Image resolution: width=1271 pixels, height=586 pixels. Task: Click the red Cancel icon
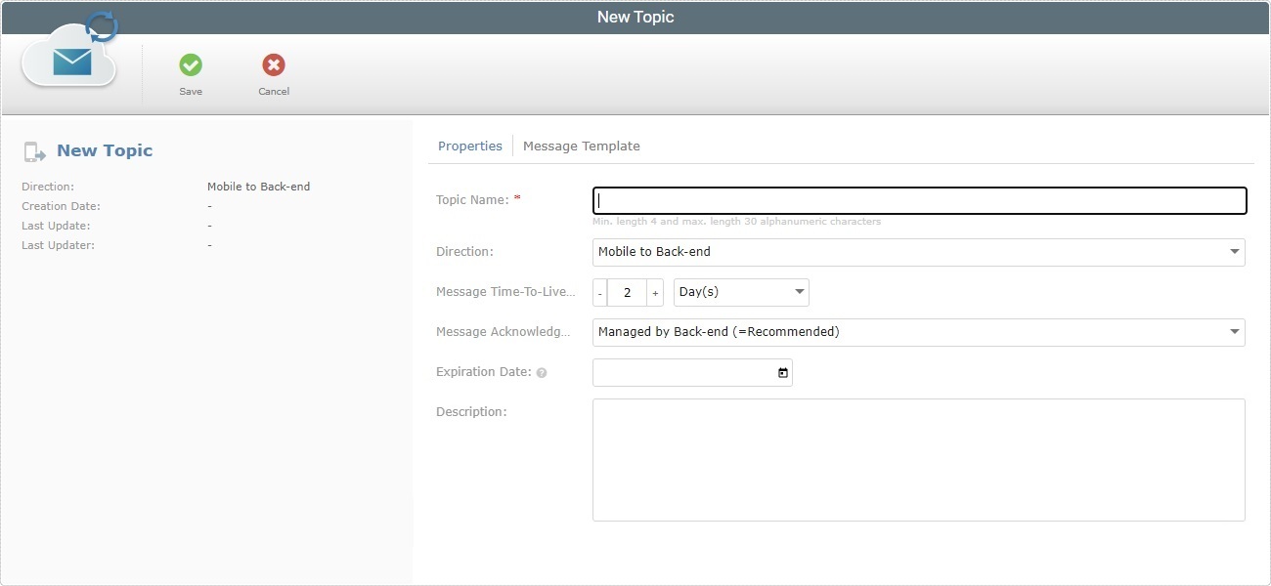click(x=273, y=64)
